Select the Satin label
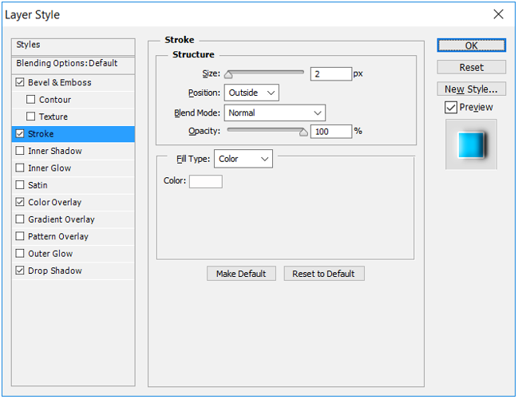This screenshot has width=518, height=399. (x=38, y=185)
